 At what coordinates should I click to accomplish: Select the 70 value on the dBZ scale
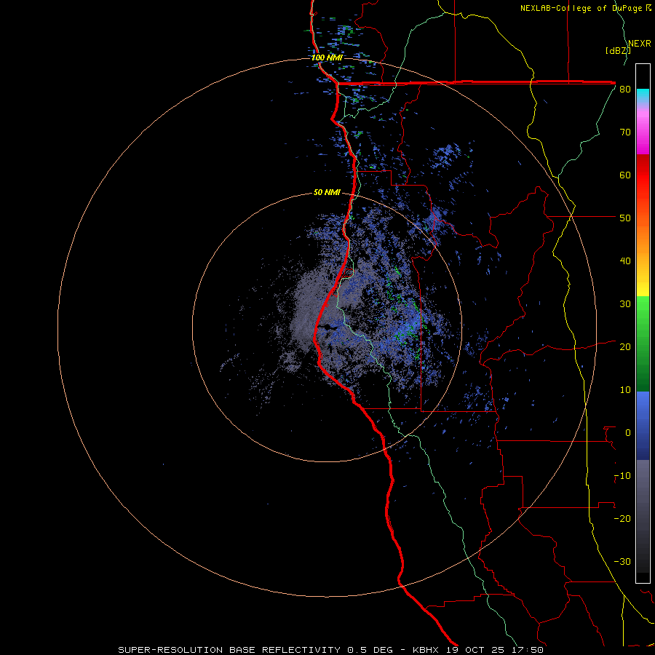coord(625,132)
